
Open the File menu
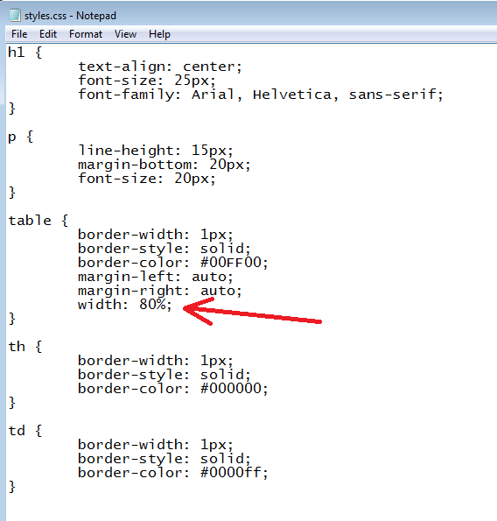click(x=19, y=34)
